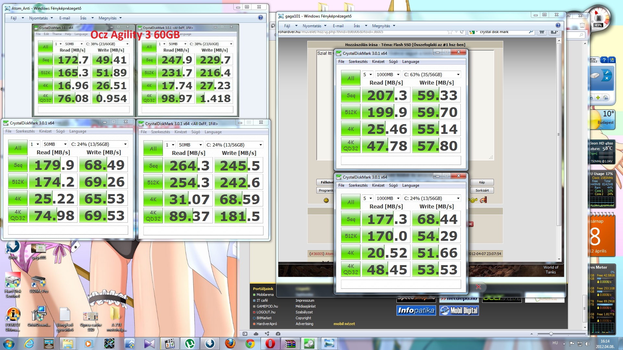The width and height of the screenshot is (623, 350).
Task: Open run count dropdown in 179.9 Seq window
Action: [35, 144]
